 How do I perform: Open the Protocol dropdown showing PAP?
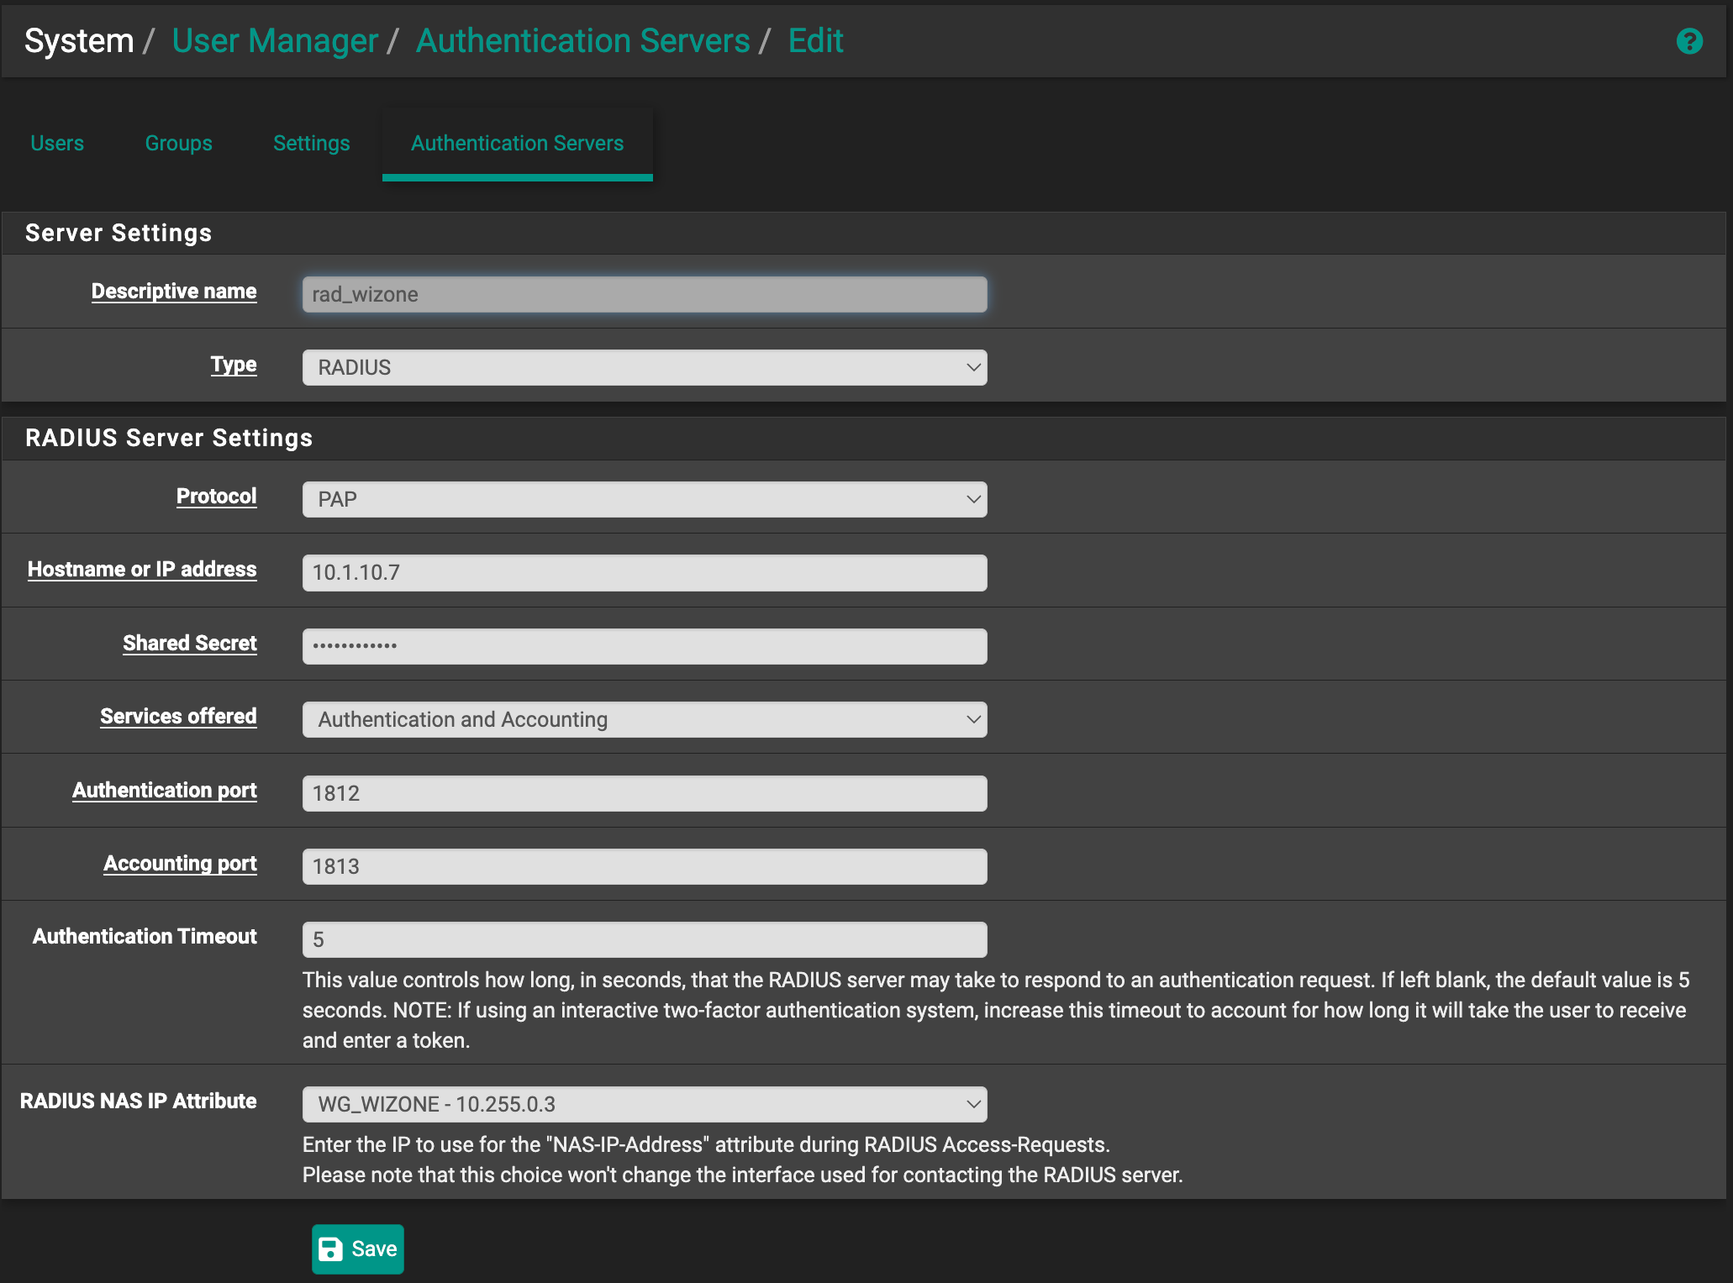pyautogui.click(x=644, y=498)
